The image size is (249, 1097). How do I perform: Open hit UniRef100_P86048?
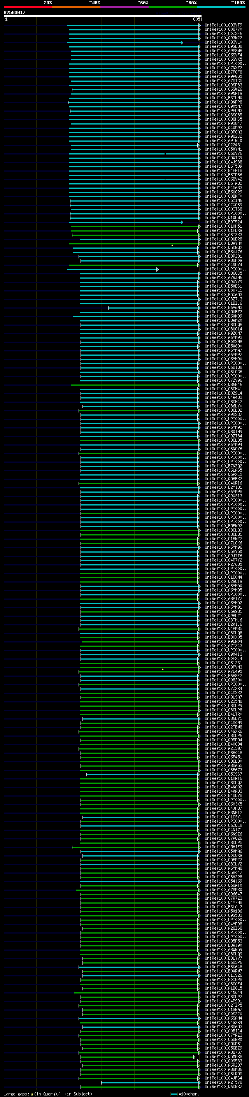(x=223, y=753)
